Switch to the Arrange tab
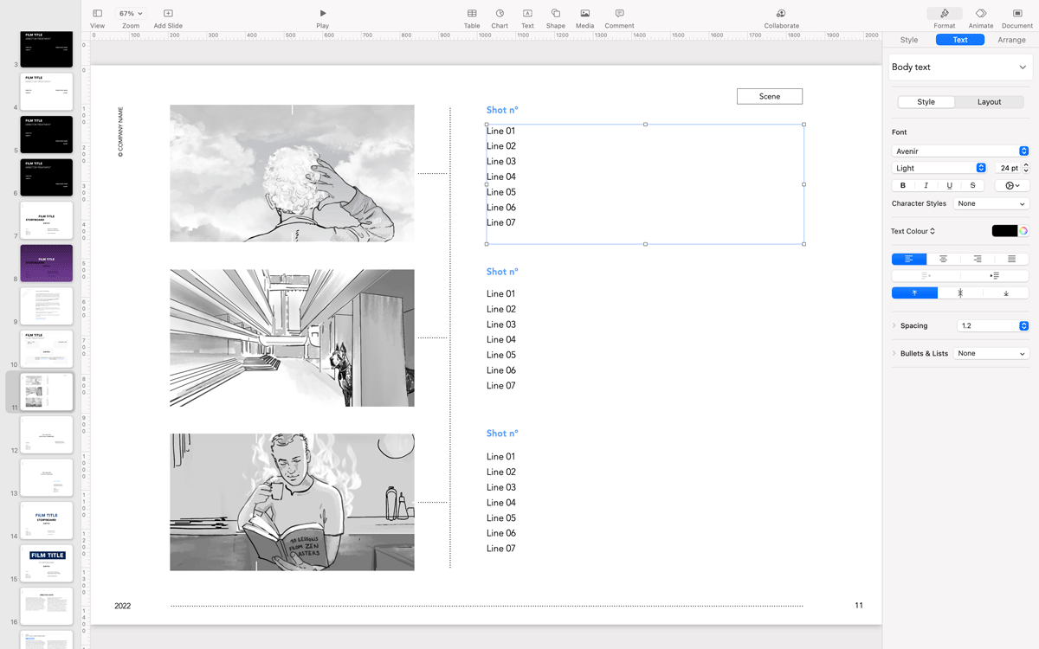The height and width of the screenshot is (649, 1039). (x=1011, y=40)
